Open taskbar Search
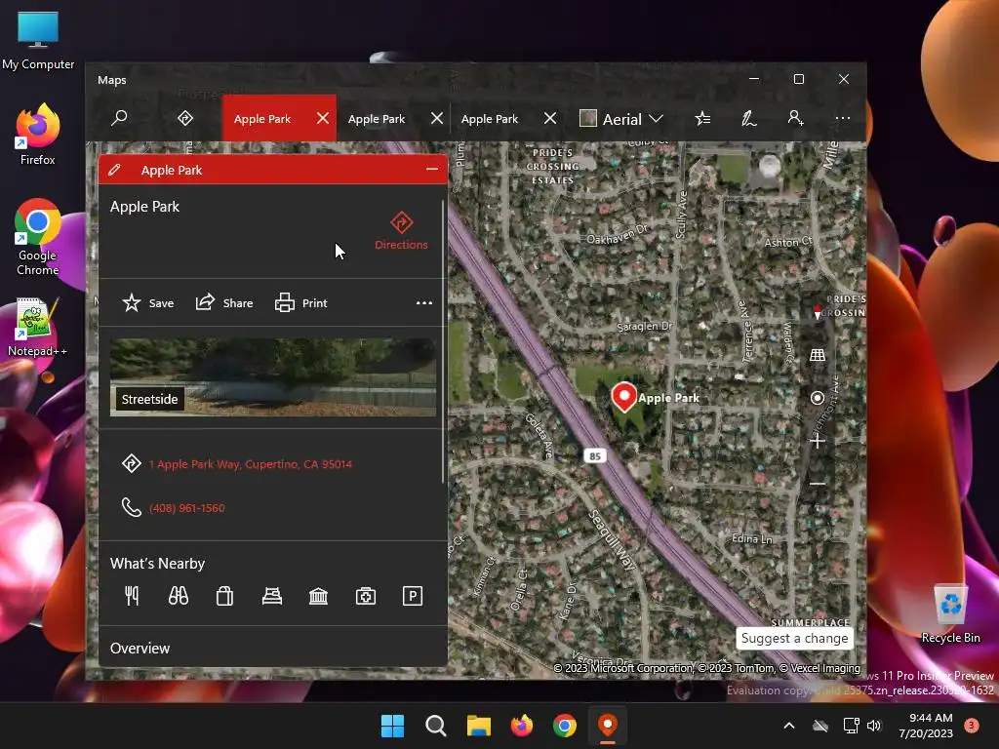Viewport: 999px width, 749px height. [436, 726]
